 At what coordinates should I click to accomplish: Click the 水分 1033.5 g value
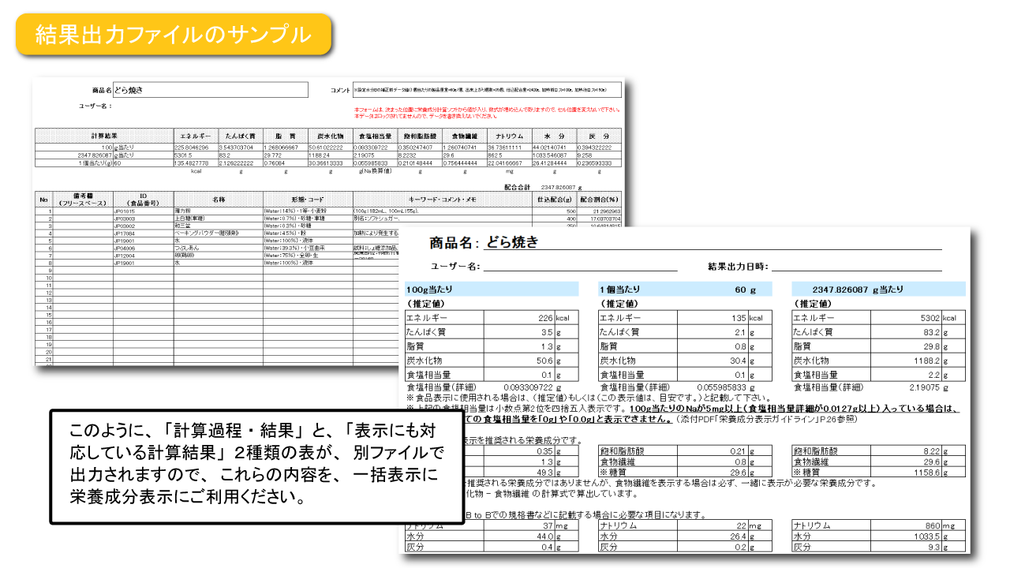926,536
